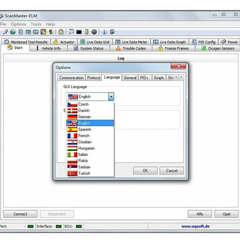Switch to Graph tab in Options
Viewport: 240px width, 240px height.
(159, 78)
